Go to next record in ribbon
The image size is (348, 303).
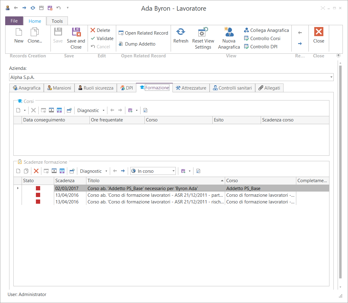pos(300,44)
